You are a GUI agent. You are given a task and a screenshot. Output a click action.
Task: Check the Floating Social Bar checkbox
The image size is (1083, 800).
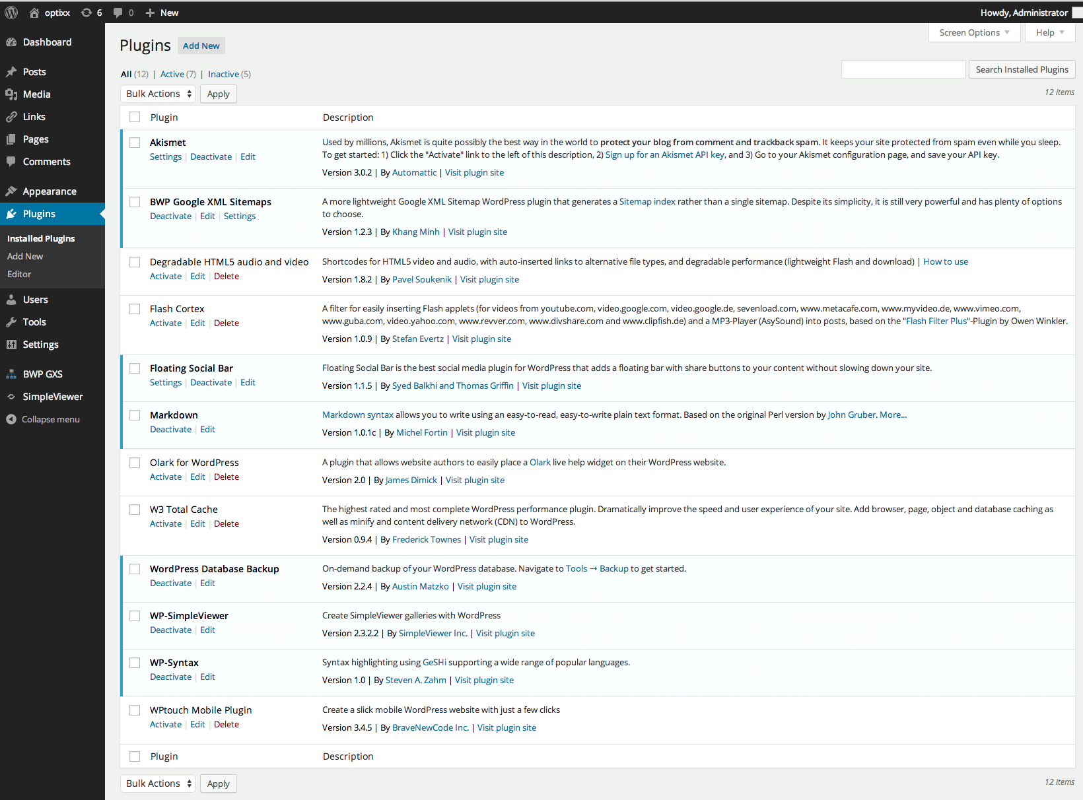135,368
